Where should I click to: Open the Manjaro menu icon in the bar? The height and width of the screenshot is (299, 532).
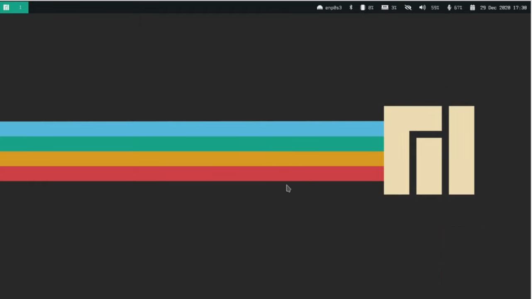[6, 7]
